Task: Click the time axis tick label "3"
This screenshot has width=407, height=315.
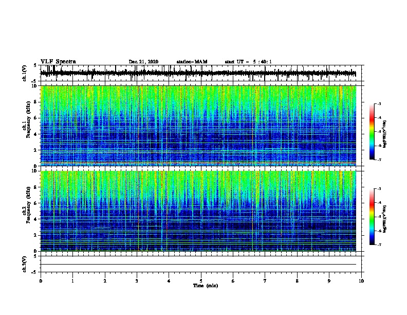Action: click(x=137, y=281)
